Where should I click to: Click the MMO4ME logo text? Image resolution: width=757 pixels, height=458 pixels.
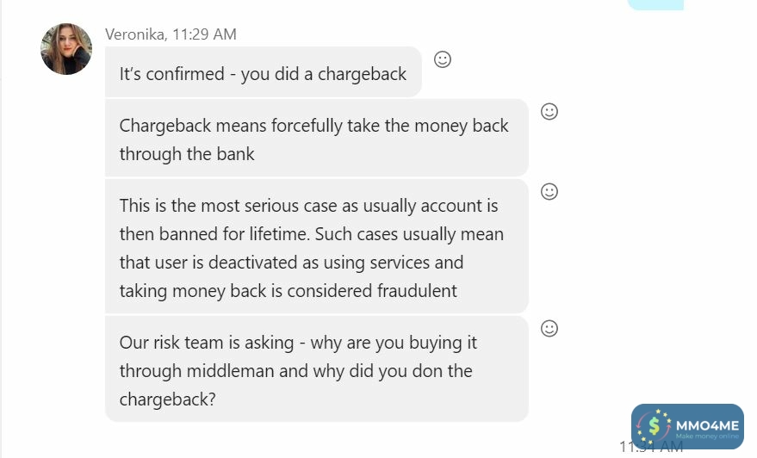click(706, 422)
